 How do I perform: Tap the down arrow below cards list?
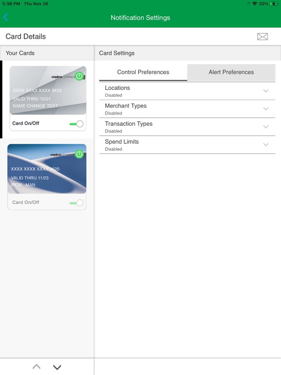57,367
